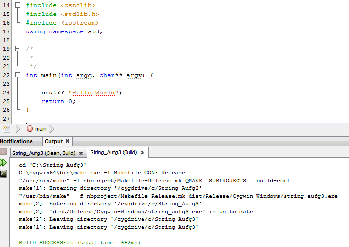
Task: Click the stop build button in the output sidebar
Action: (3, 152)
